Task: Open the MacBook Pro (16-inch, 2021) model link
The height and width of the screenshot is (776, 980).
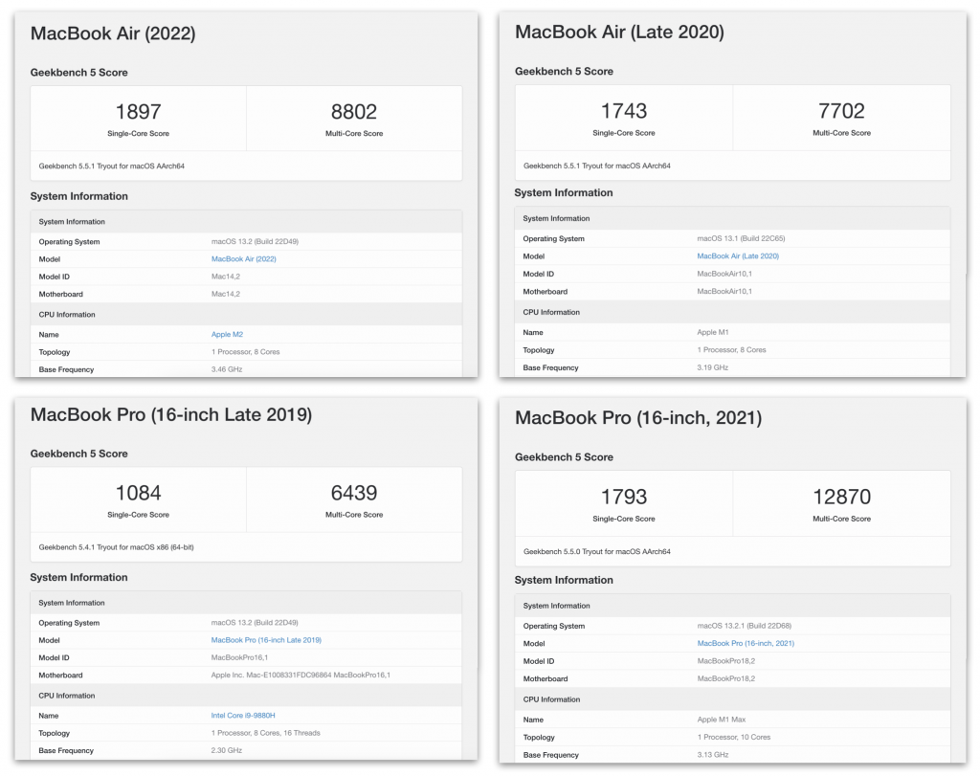Action: point(746,644)
